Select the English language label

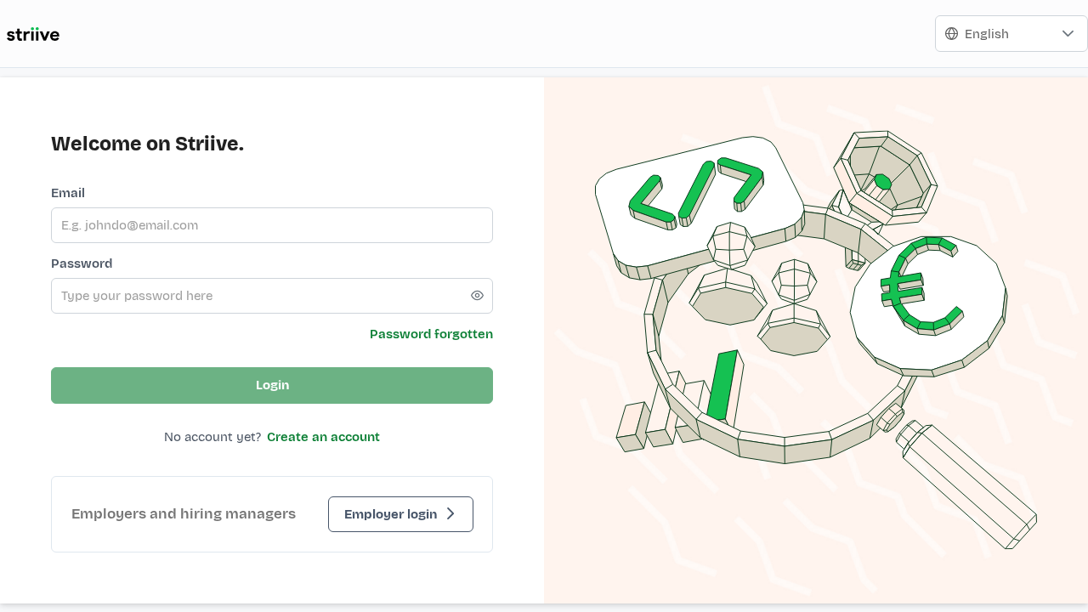click(986, 34)
